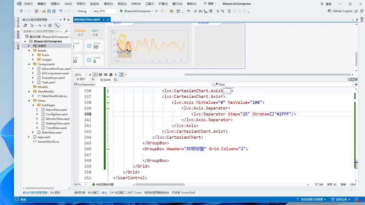Click the 登录 sign-in link
This screenshot has height=205, width=365.
click(328, 4)
